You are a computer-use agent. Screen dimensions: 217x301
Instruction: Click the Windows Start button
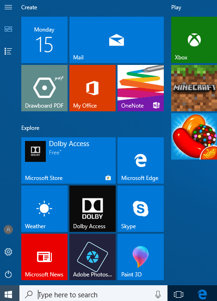click(8, 294)
